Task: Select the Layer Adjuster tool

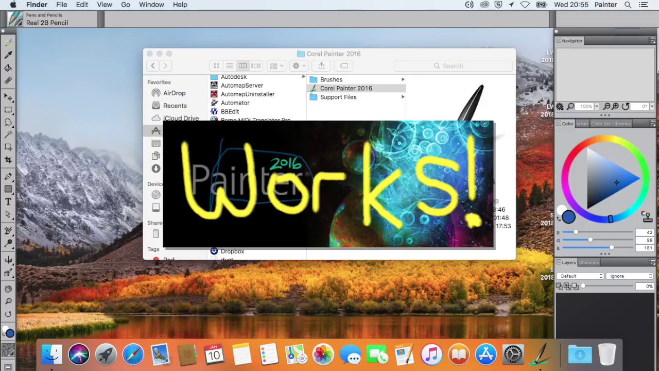Action: [x=8, y=97]
